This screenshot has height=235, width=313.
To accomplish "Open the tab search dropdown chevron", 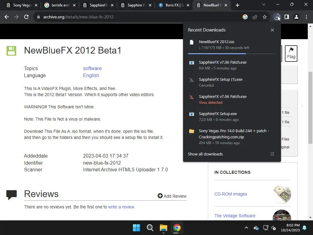I will tap(264, 4).
